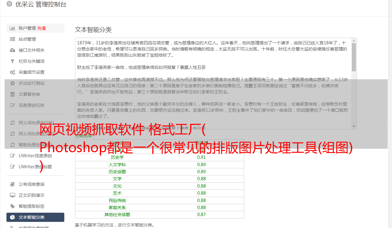The image size is (392, 228).
Task: Select the 艺术 category cell
Action: (117, 193)
